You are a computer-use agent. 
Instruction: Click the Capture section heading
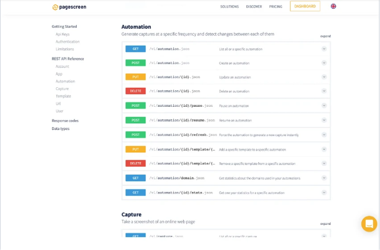[x=131, y=215]
